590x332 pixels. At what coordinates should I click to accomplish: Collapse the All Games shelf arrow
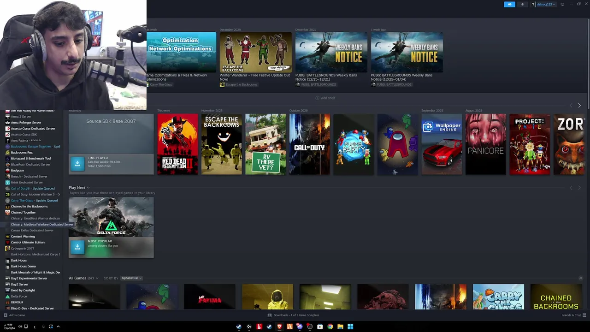coord(580,278)
